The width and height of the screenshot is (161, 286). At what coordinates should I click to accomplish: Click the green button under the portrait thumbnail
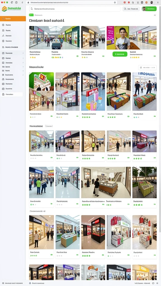120,54
